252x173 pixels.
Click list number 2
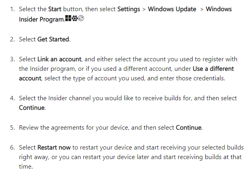pos(12,39)
